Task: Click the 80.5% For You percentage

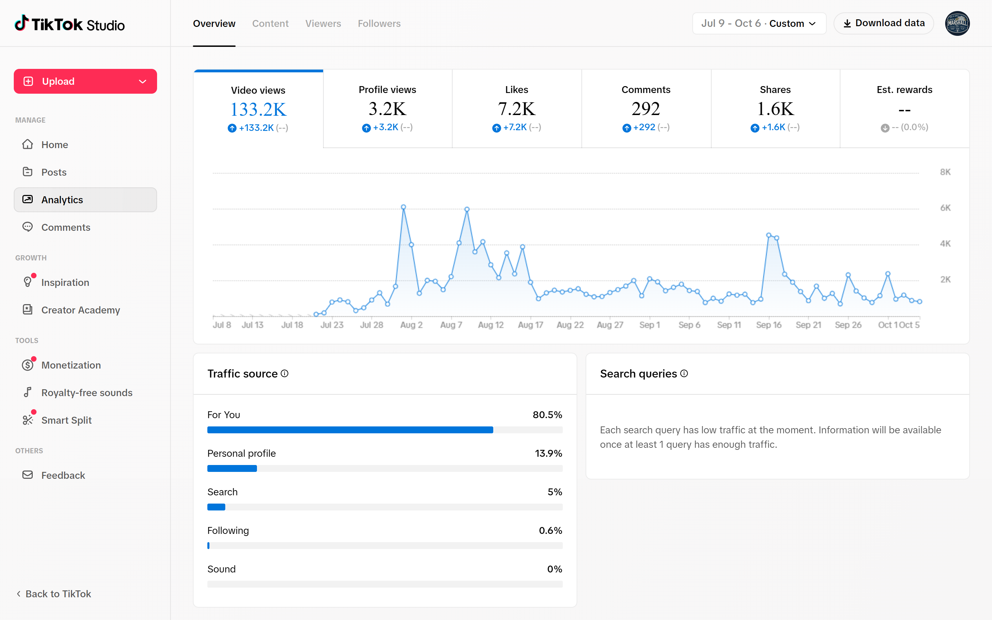Action: pos(547,415)
